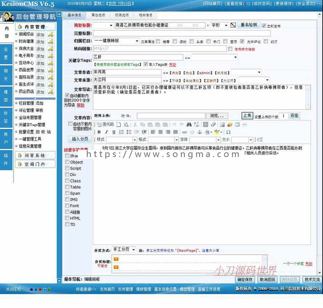
Task: Toggle source code view (源代码)
Action: coord(105,124)
